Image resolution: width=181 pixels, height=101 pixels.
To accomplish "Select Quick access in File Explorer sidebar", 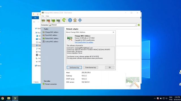I will [38, 28].
